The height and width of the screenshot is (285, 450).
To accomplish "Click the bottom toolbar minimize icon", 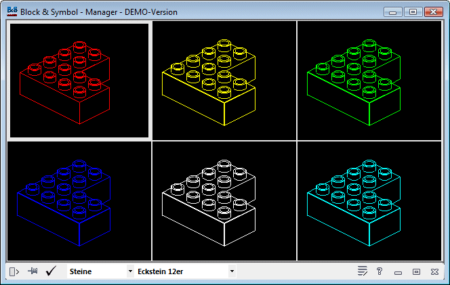I will click(x=398, y=273).
